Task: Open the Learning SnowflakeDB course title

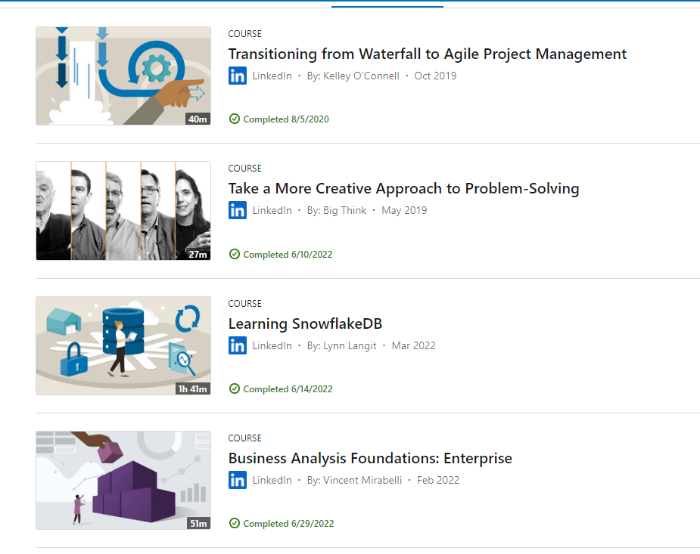Action: pos(305,323)
